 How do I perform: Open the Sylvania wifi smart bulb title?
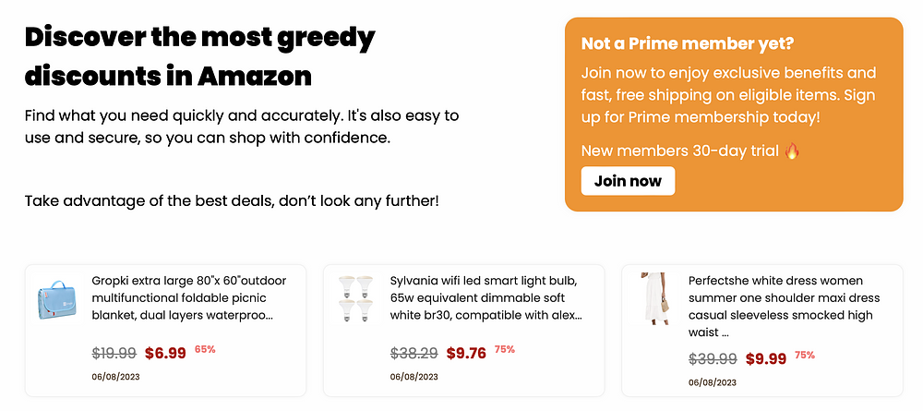click(x=486, y=297)
